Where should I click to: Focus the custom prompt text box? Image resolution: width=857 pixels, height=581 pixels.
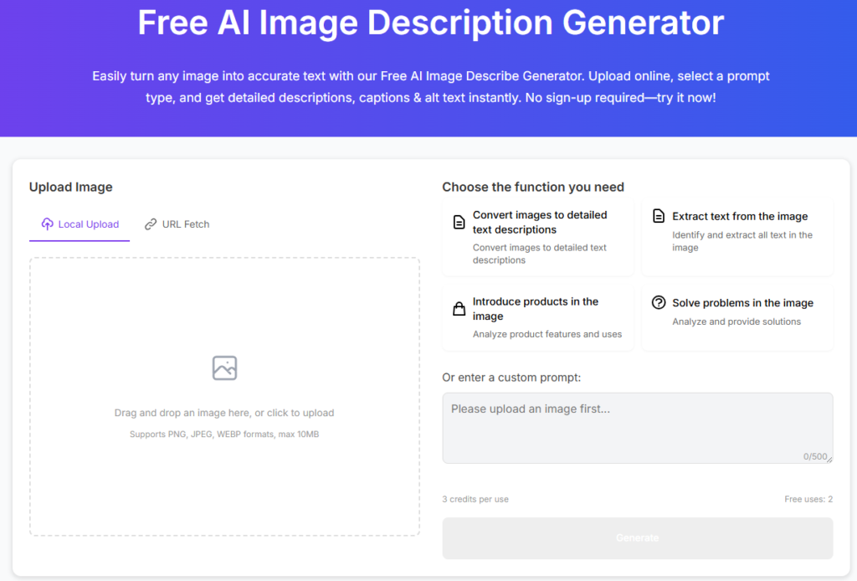pyautogui.click(x=637, y=427)
